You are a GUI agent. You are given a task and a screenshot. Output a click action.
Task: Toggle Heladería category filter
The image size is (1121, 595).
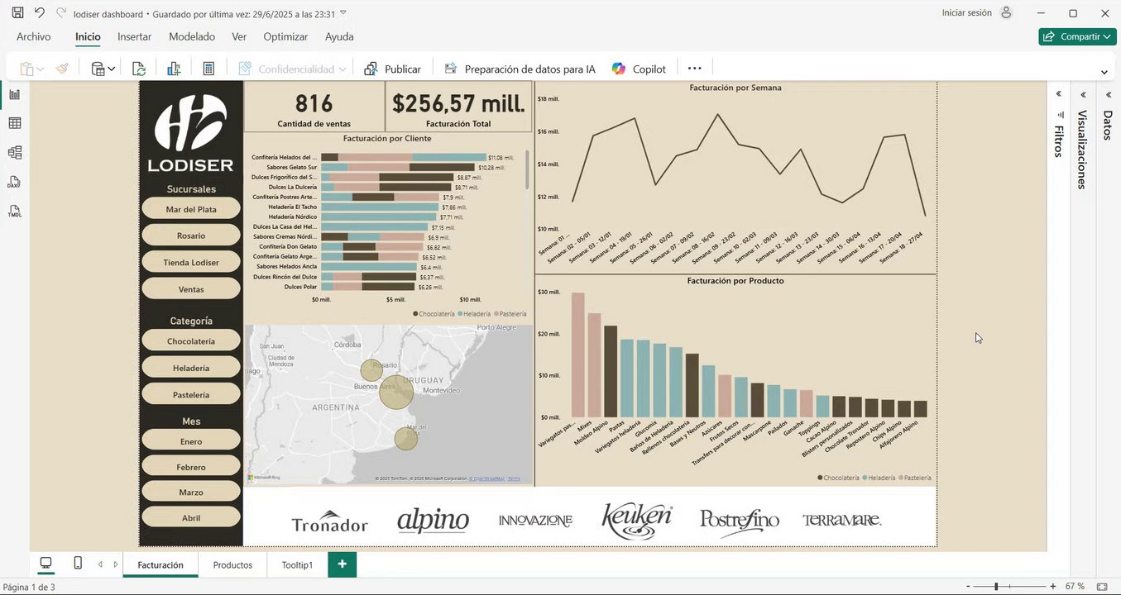(191, 368)
